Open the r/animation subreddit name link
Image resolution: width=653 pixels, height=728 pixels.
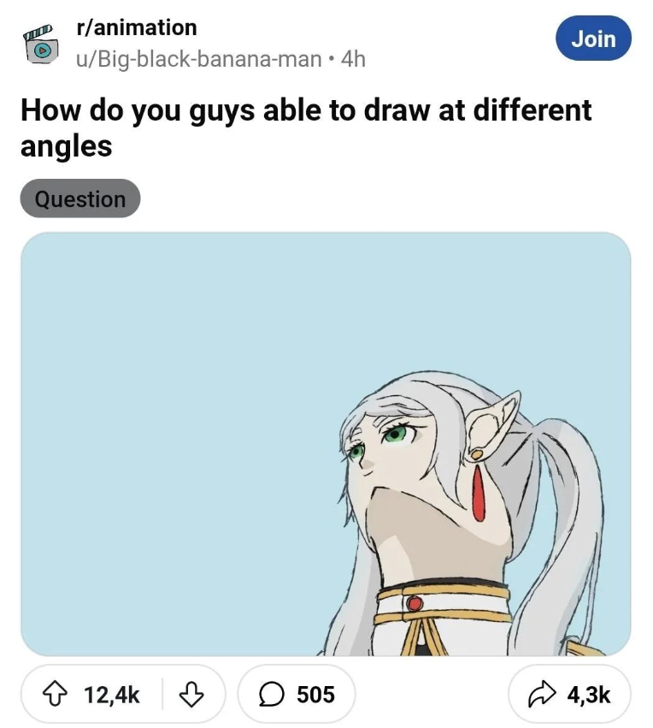point(137,27)
